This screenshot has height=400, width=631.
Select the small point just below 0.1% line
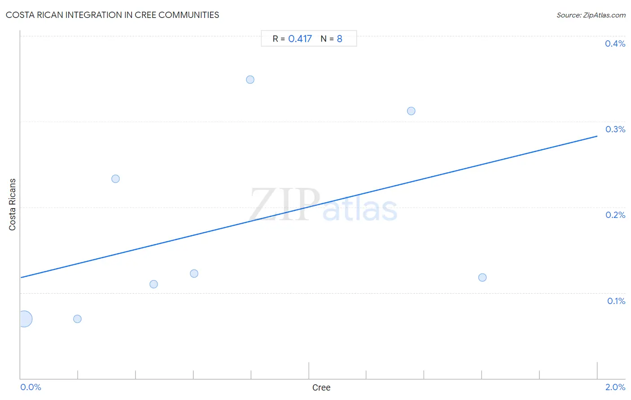[x=77, y=319]
